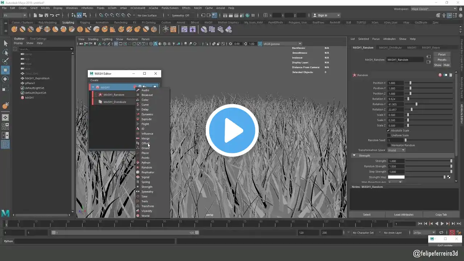The image size is (464, 261).
Task: Select MASH1_Random in MASH Editor
Action: tap(114, 95)
